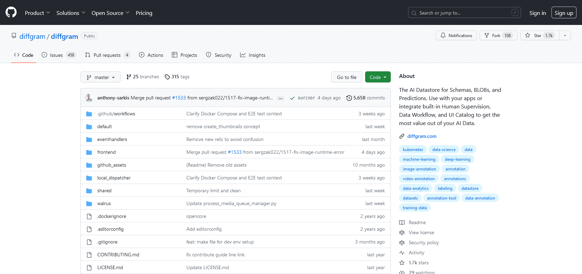The width and height of the screenshot is (582, 274).
Task: Focus the Search or jump to field
Action: 464,13
